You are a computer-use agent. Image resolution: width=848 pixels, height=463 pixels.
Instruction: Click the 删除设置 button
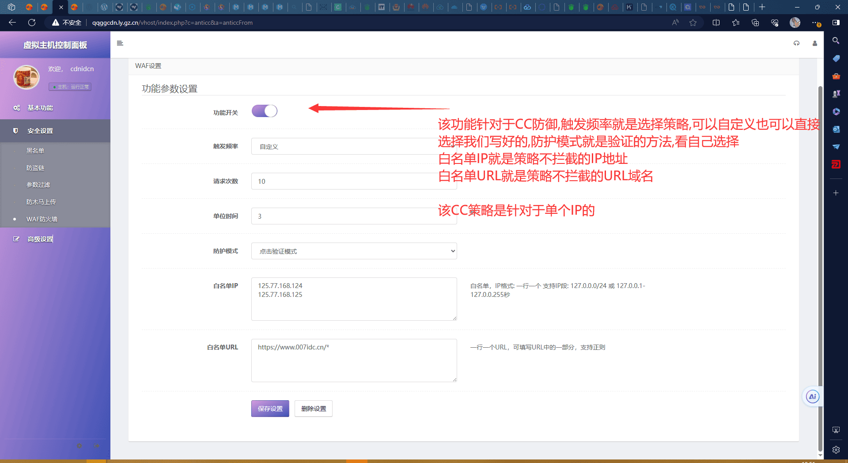[x=313, y=409]
